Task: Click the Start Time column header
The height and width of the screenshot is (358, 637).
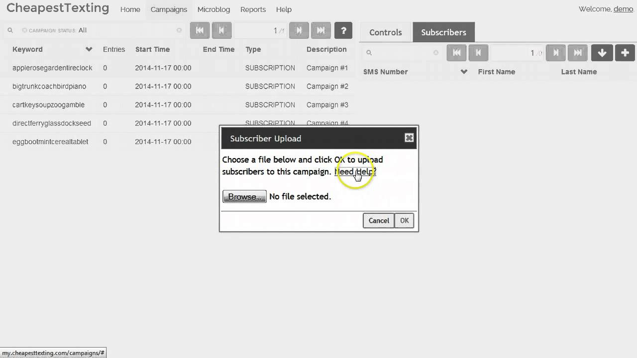Action: click(152, 49)
